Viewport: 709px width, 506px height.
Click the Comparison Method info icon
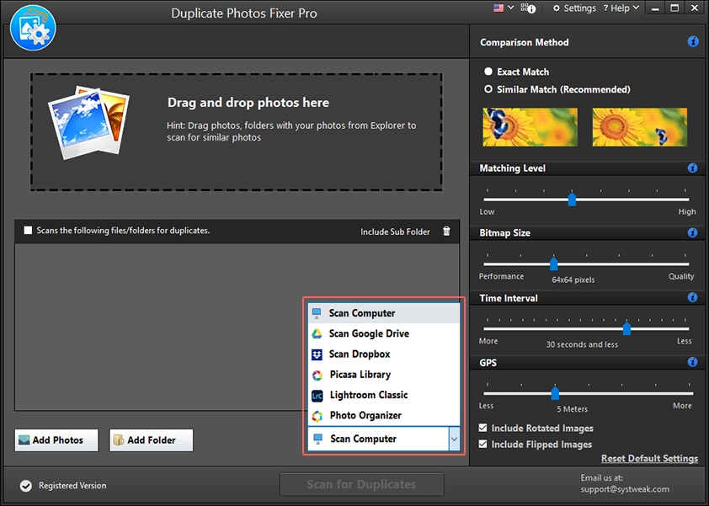coord(693,41)
